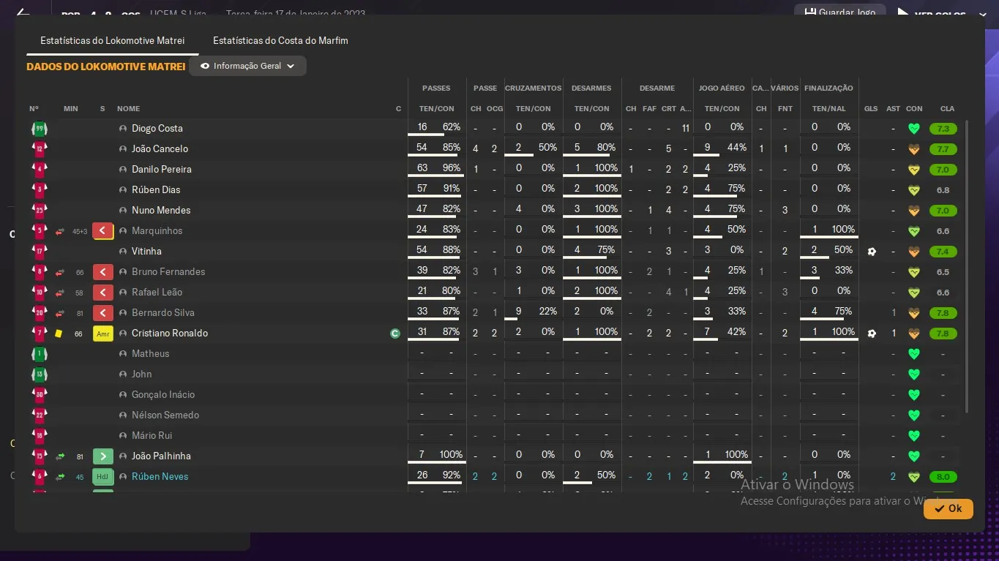Click the yellow Amr badge for Cristiano Ronaldo

coord(103,334)
